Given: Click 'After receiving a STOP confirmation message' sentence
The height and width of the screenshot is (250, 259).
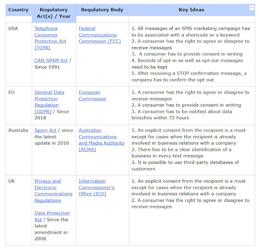Looking at the screenshot, I should coord(189,76).
